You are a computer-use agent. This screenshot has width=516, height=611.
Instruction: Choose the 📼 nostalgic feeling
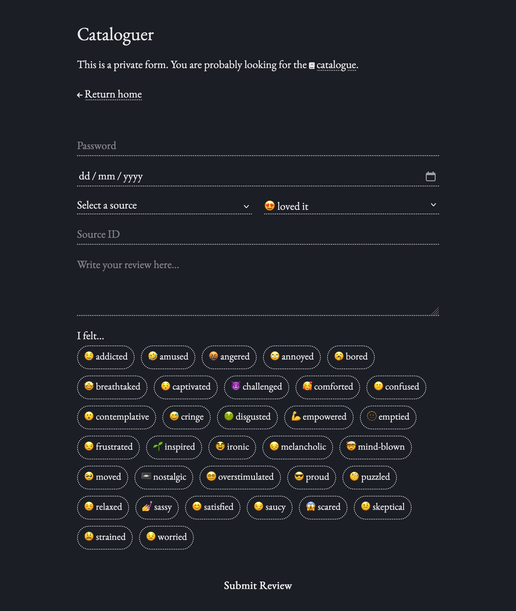click(x=163, y=477)
